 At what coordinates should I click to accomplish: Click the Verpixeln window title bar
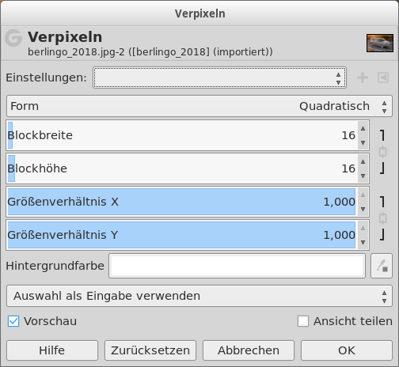[x=199, y=13]
